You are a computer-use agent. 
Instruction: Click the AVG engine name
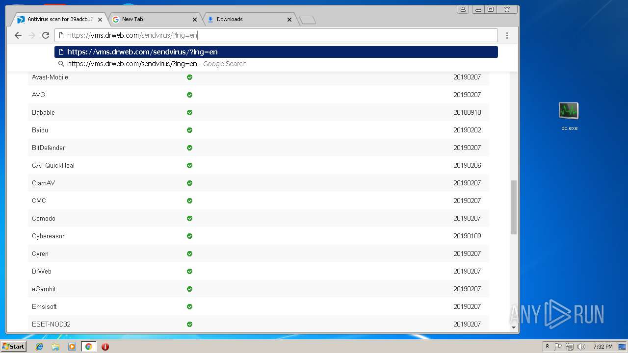tap(38, 95)
